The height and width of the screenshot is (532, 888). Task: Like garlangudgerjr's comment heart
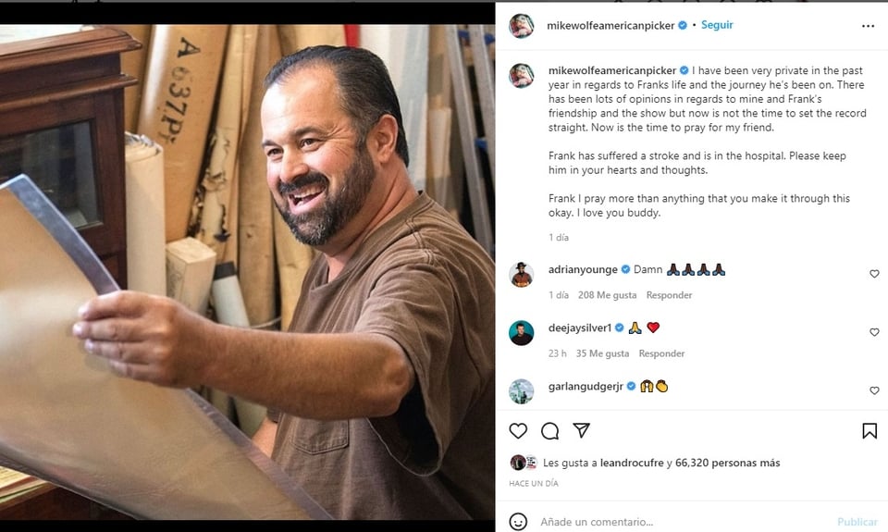pyautogui.click(x=874, y=390)
